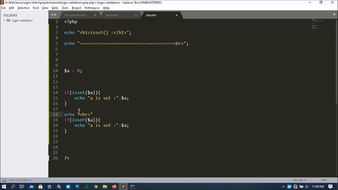Open the Find menu
The width and height of the screenshot is (338, 190).
[x=35, y=8]
